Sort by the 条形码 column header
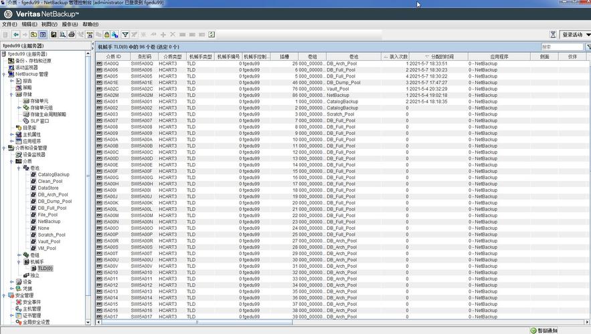Viewport: 591px width, 334px height. [x=144, y=57]
